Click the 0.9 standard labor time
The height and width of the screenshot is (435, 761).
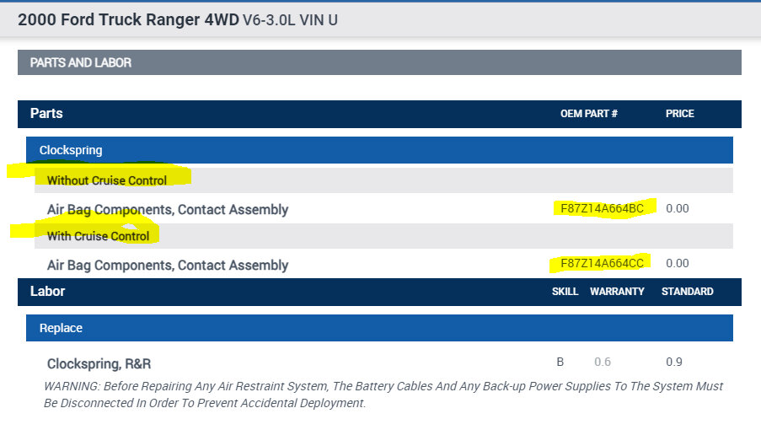[x=673, y=362]
